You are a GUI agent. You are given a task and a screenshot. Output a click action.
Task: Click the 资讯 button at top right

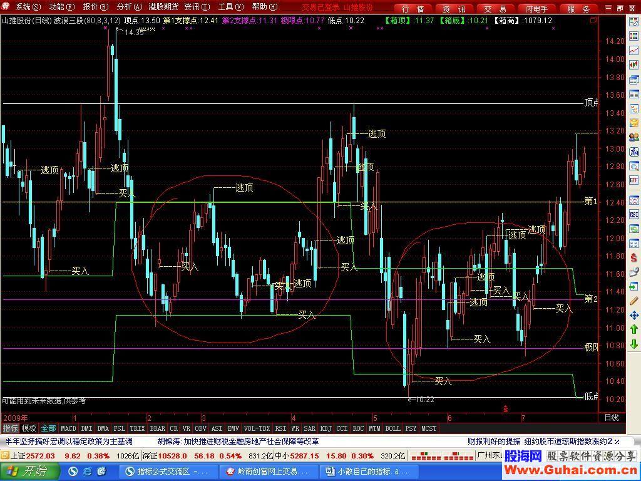click(x=454, y=9)
